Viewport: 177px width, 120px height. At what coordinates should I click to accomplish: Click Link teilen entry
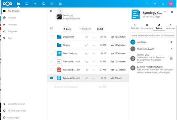(x=142, y=42)
